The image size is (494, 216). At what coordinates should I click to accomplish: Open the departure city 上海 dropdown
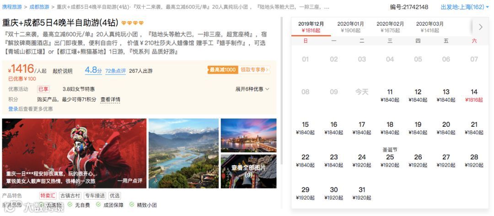462,7
